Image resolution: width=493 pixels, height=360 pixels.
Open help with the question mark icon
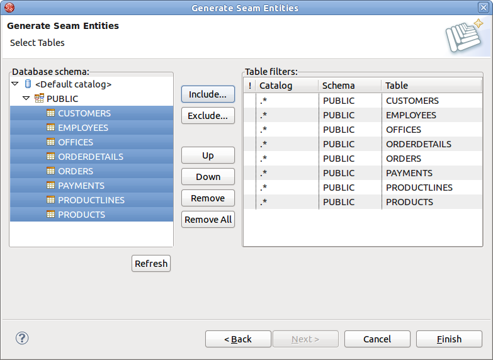coord(22,338)
